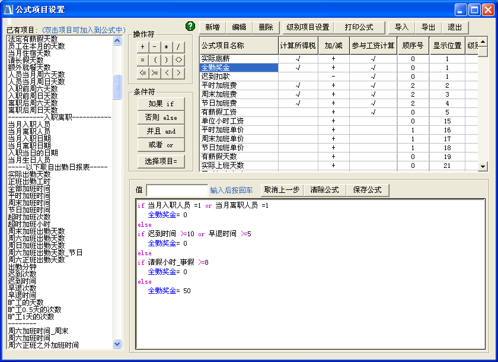This screenshot has width=498, height=362.
Task: Insert the plus operator button
Action: (143, 46)
